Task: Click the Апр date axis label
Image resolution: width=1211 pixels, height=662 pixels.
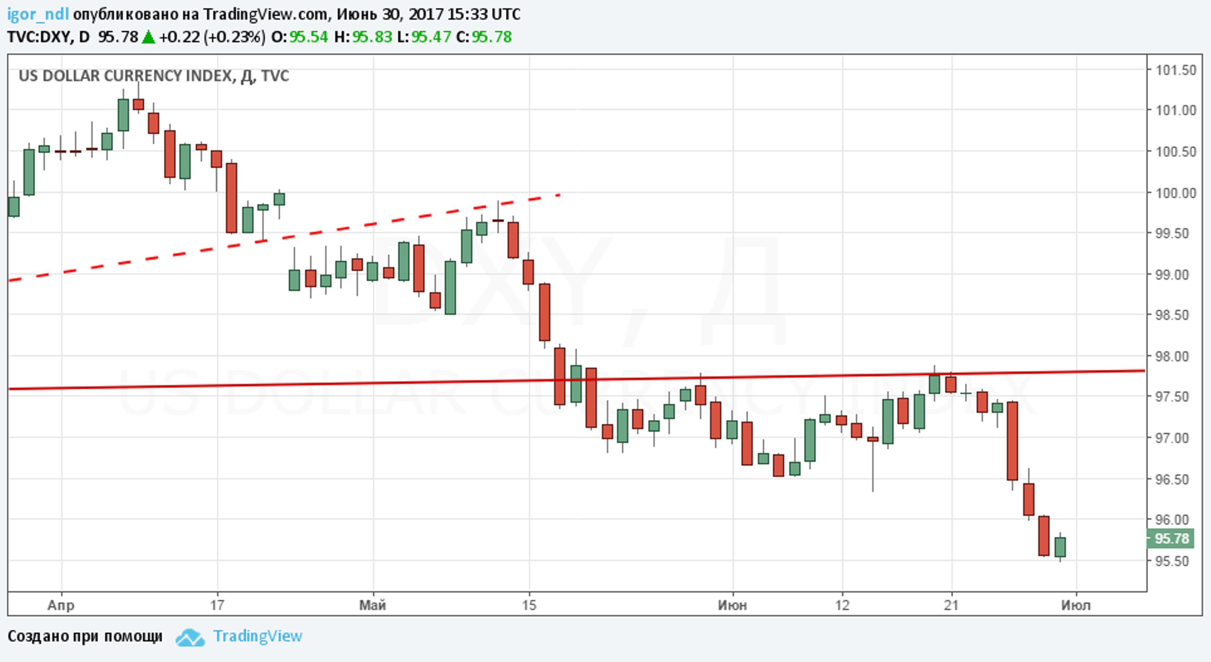Action: click(x=61, y=605)
